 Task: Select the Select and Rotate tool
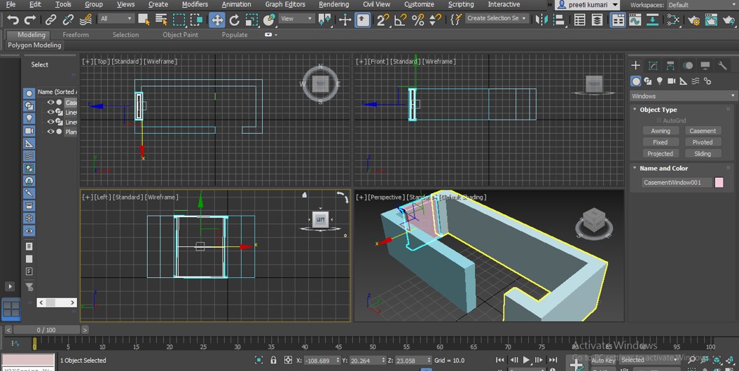click(x=235, y=20)
